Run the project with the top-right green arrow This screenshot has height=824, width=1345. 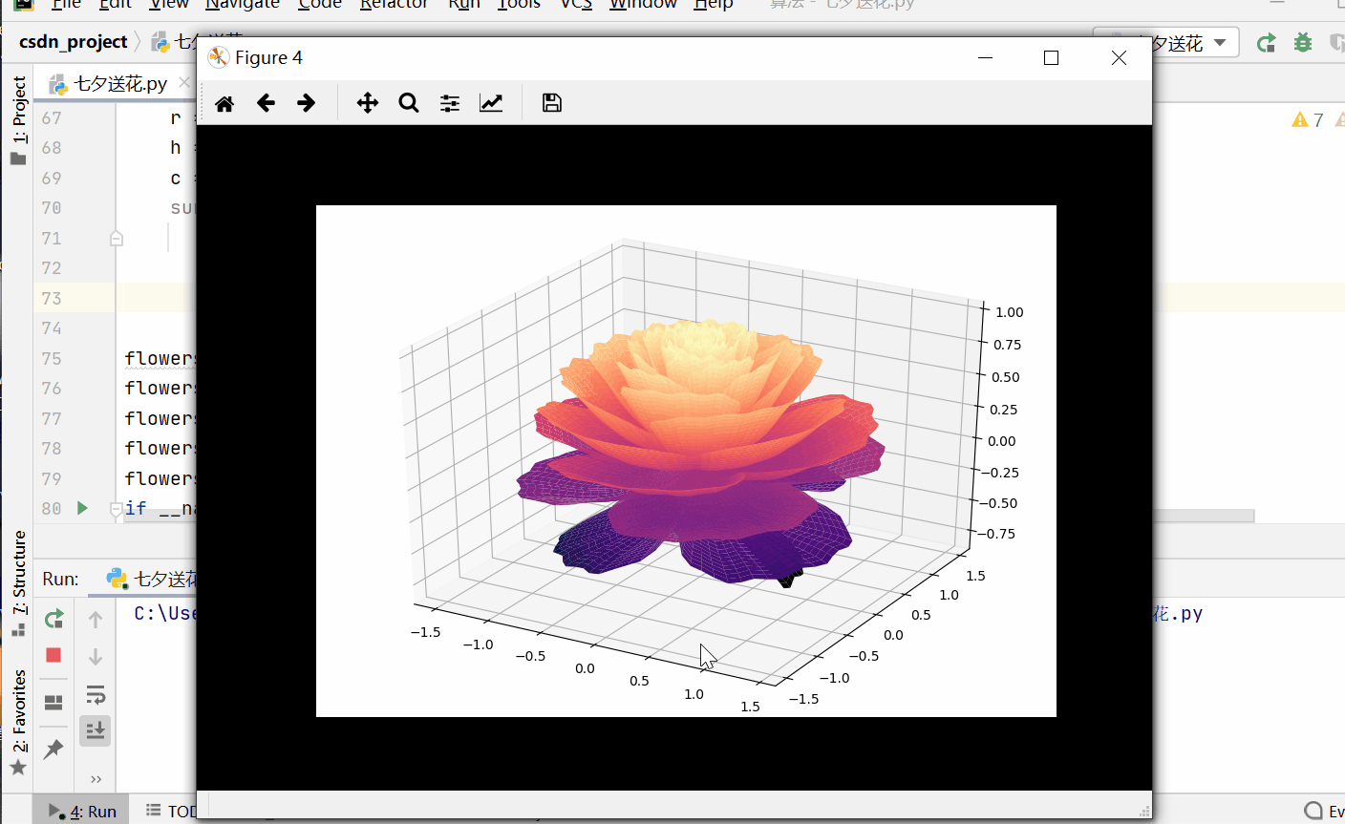pyautogui.click(x=1266, y=43)
